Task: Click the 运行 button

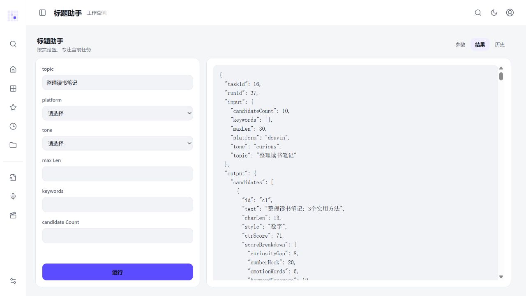Action: click(118, 272)
